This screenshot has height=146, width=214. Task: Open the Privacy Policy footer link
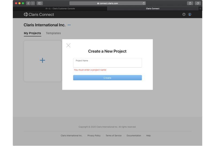coord(94,136)
